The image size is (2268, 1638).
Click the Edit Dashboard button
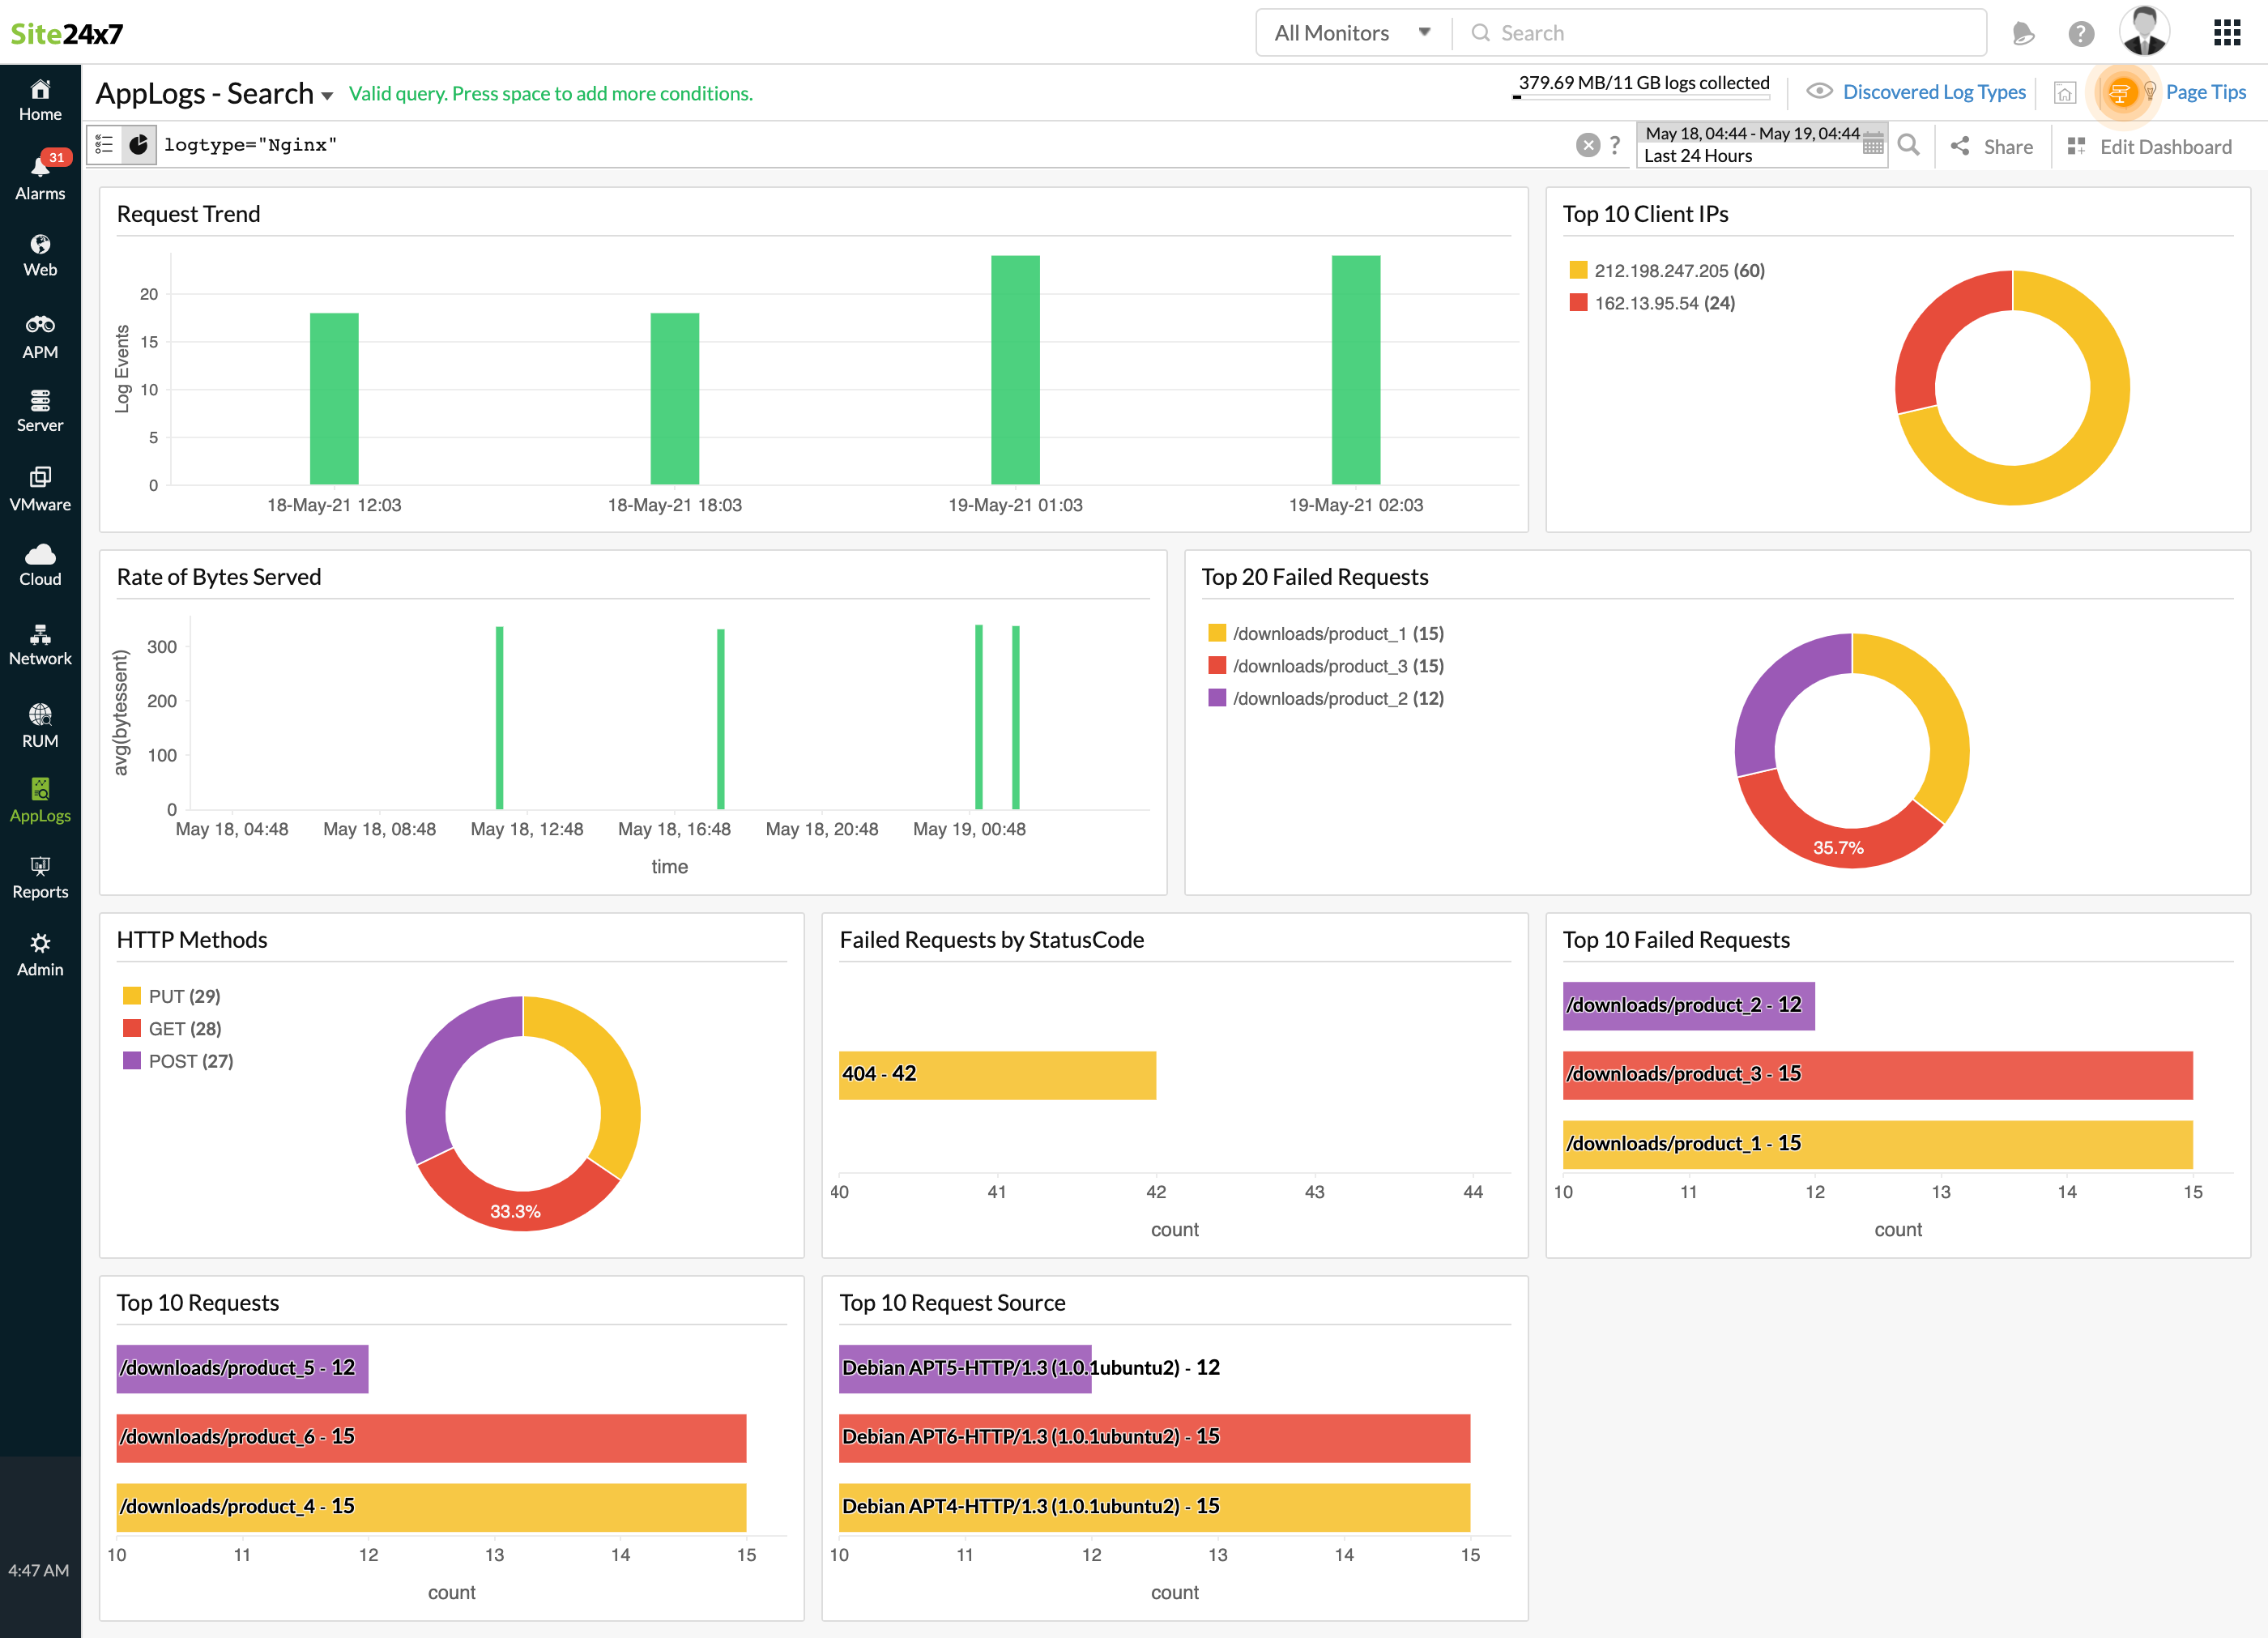click(x=2163, y=146)
